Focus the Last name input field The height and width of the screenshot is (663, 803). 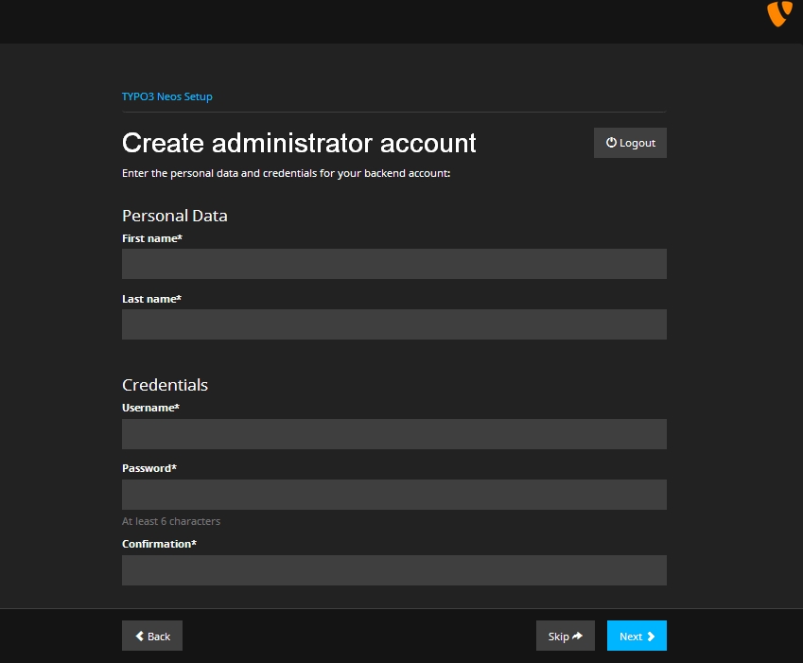(x=394, y=324)
